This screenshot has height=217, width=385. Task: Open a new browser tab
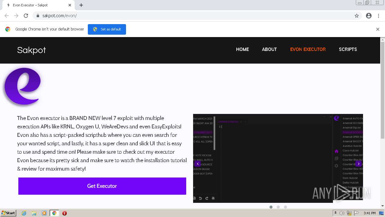(81, 5)
